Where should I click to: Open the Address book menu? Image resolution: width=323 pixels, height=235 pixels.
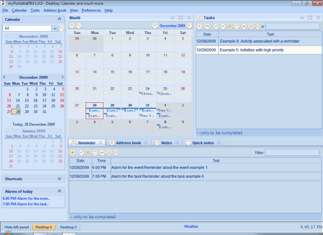[x=55, y=10]
